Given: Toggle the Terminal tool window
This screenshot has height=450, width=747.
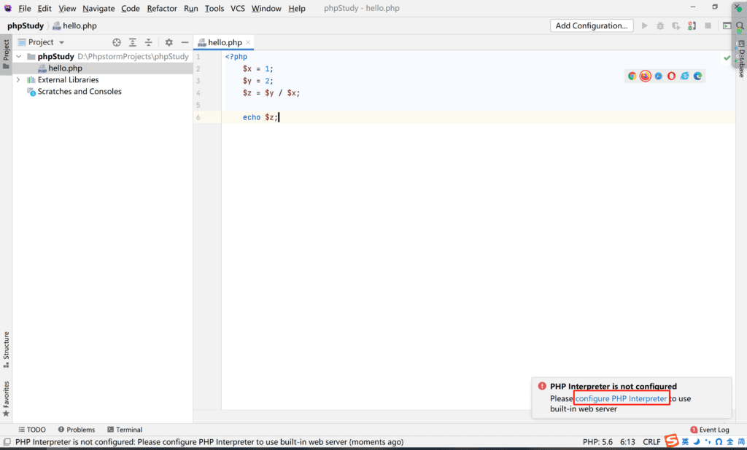Looking at the screenshot, I should [124, 430].
